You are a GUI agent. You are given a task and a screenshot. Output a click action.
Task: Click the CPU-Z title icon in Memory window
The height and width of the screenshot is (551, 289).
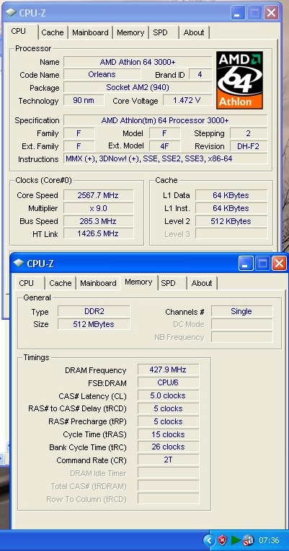[x=19, y=263]
